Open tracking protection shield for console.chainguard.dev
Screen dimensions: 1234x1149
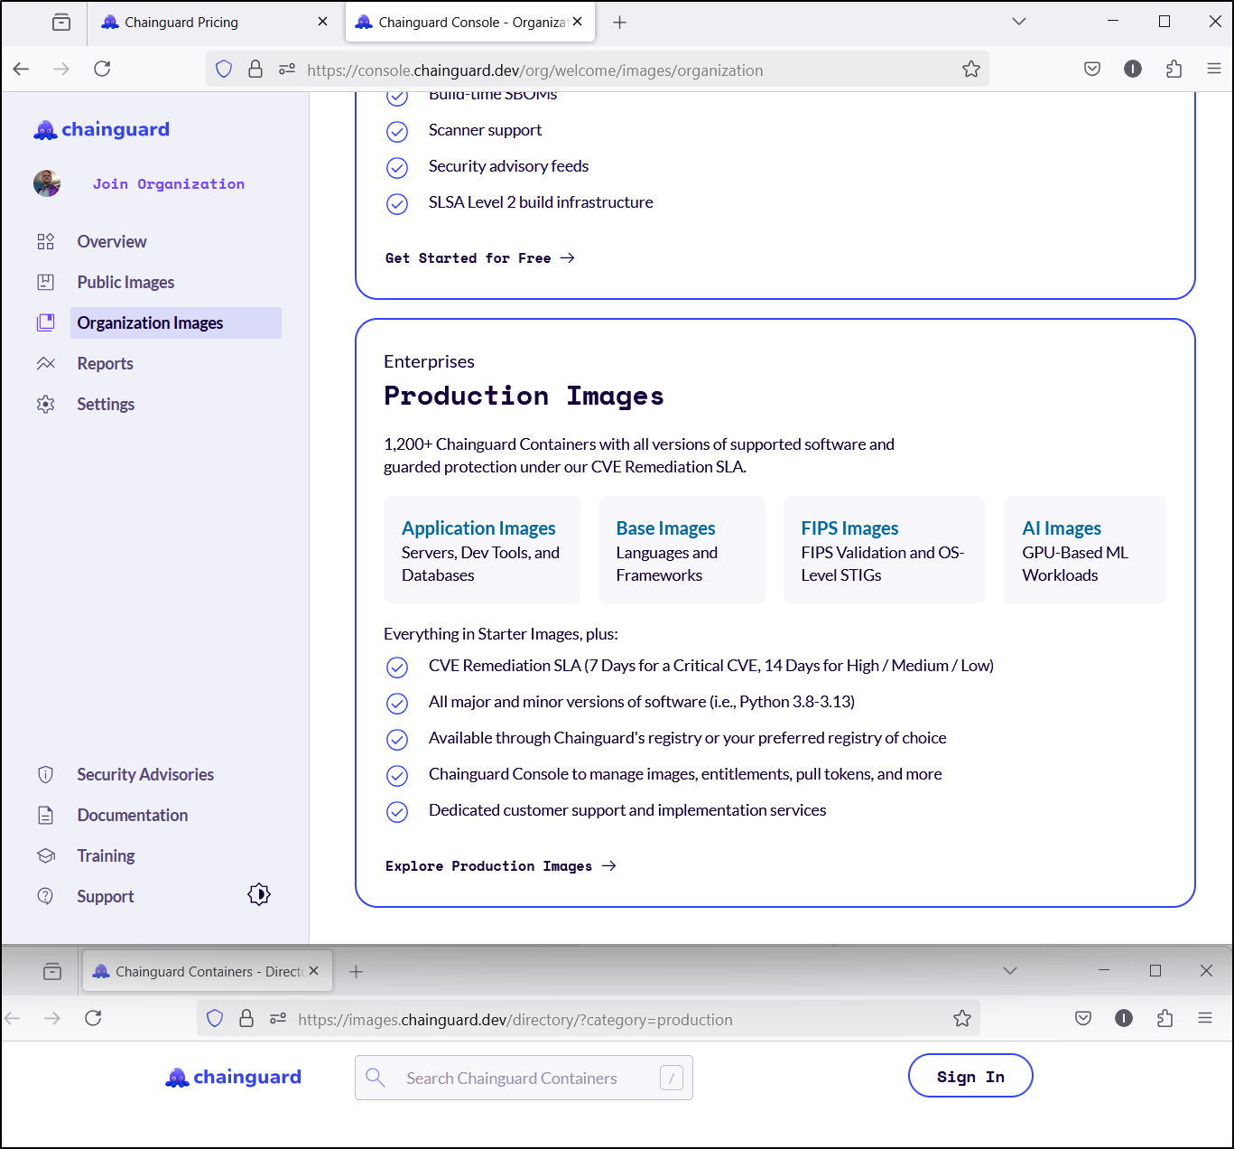coord(224,70)
